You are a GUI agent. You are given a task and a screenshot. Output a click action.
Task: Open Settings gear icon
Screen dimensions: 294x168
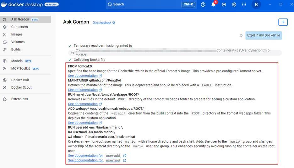(x=234, y=4)
